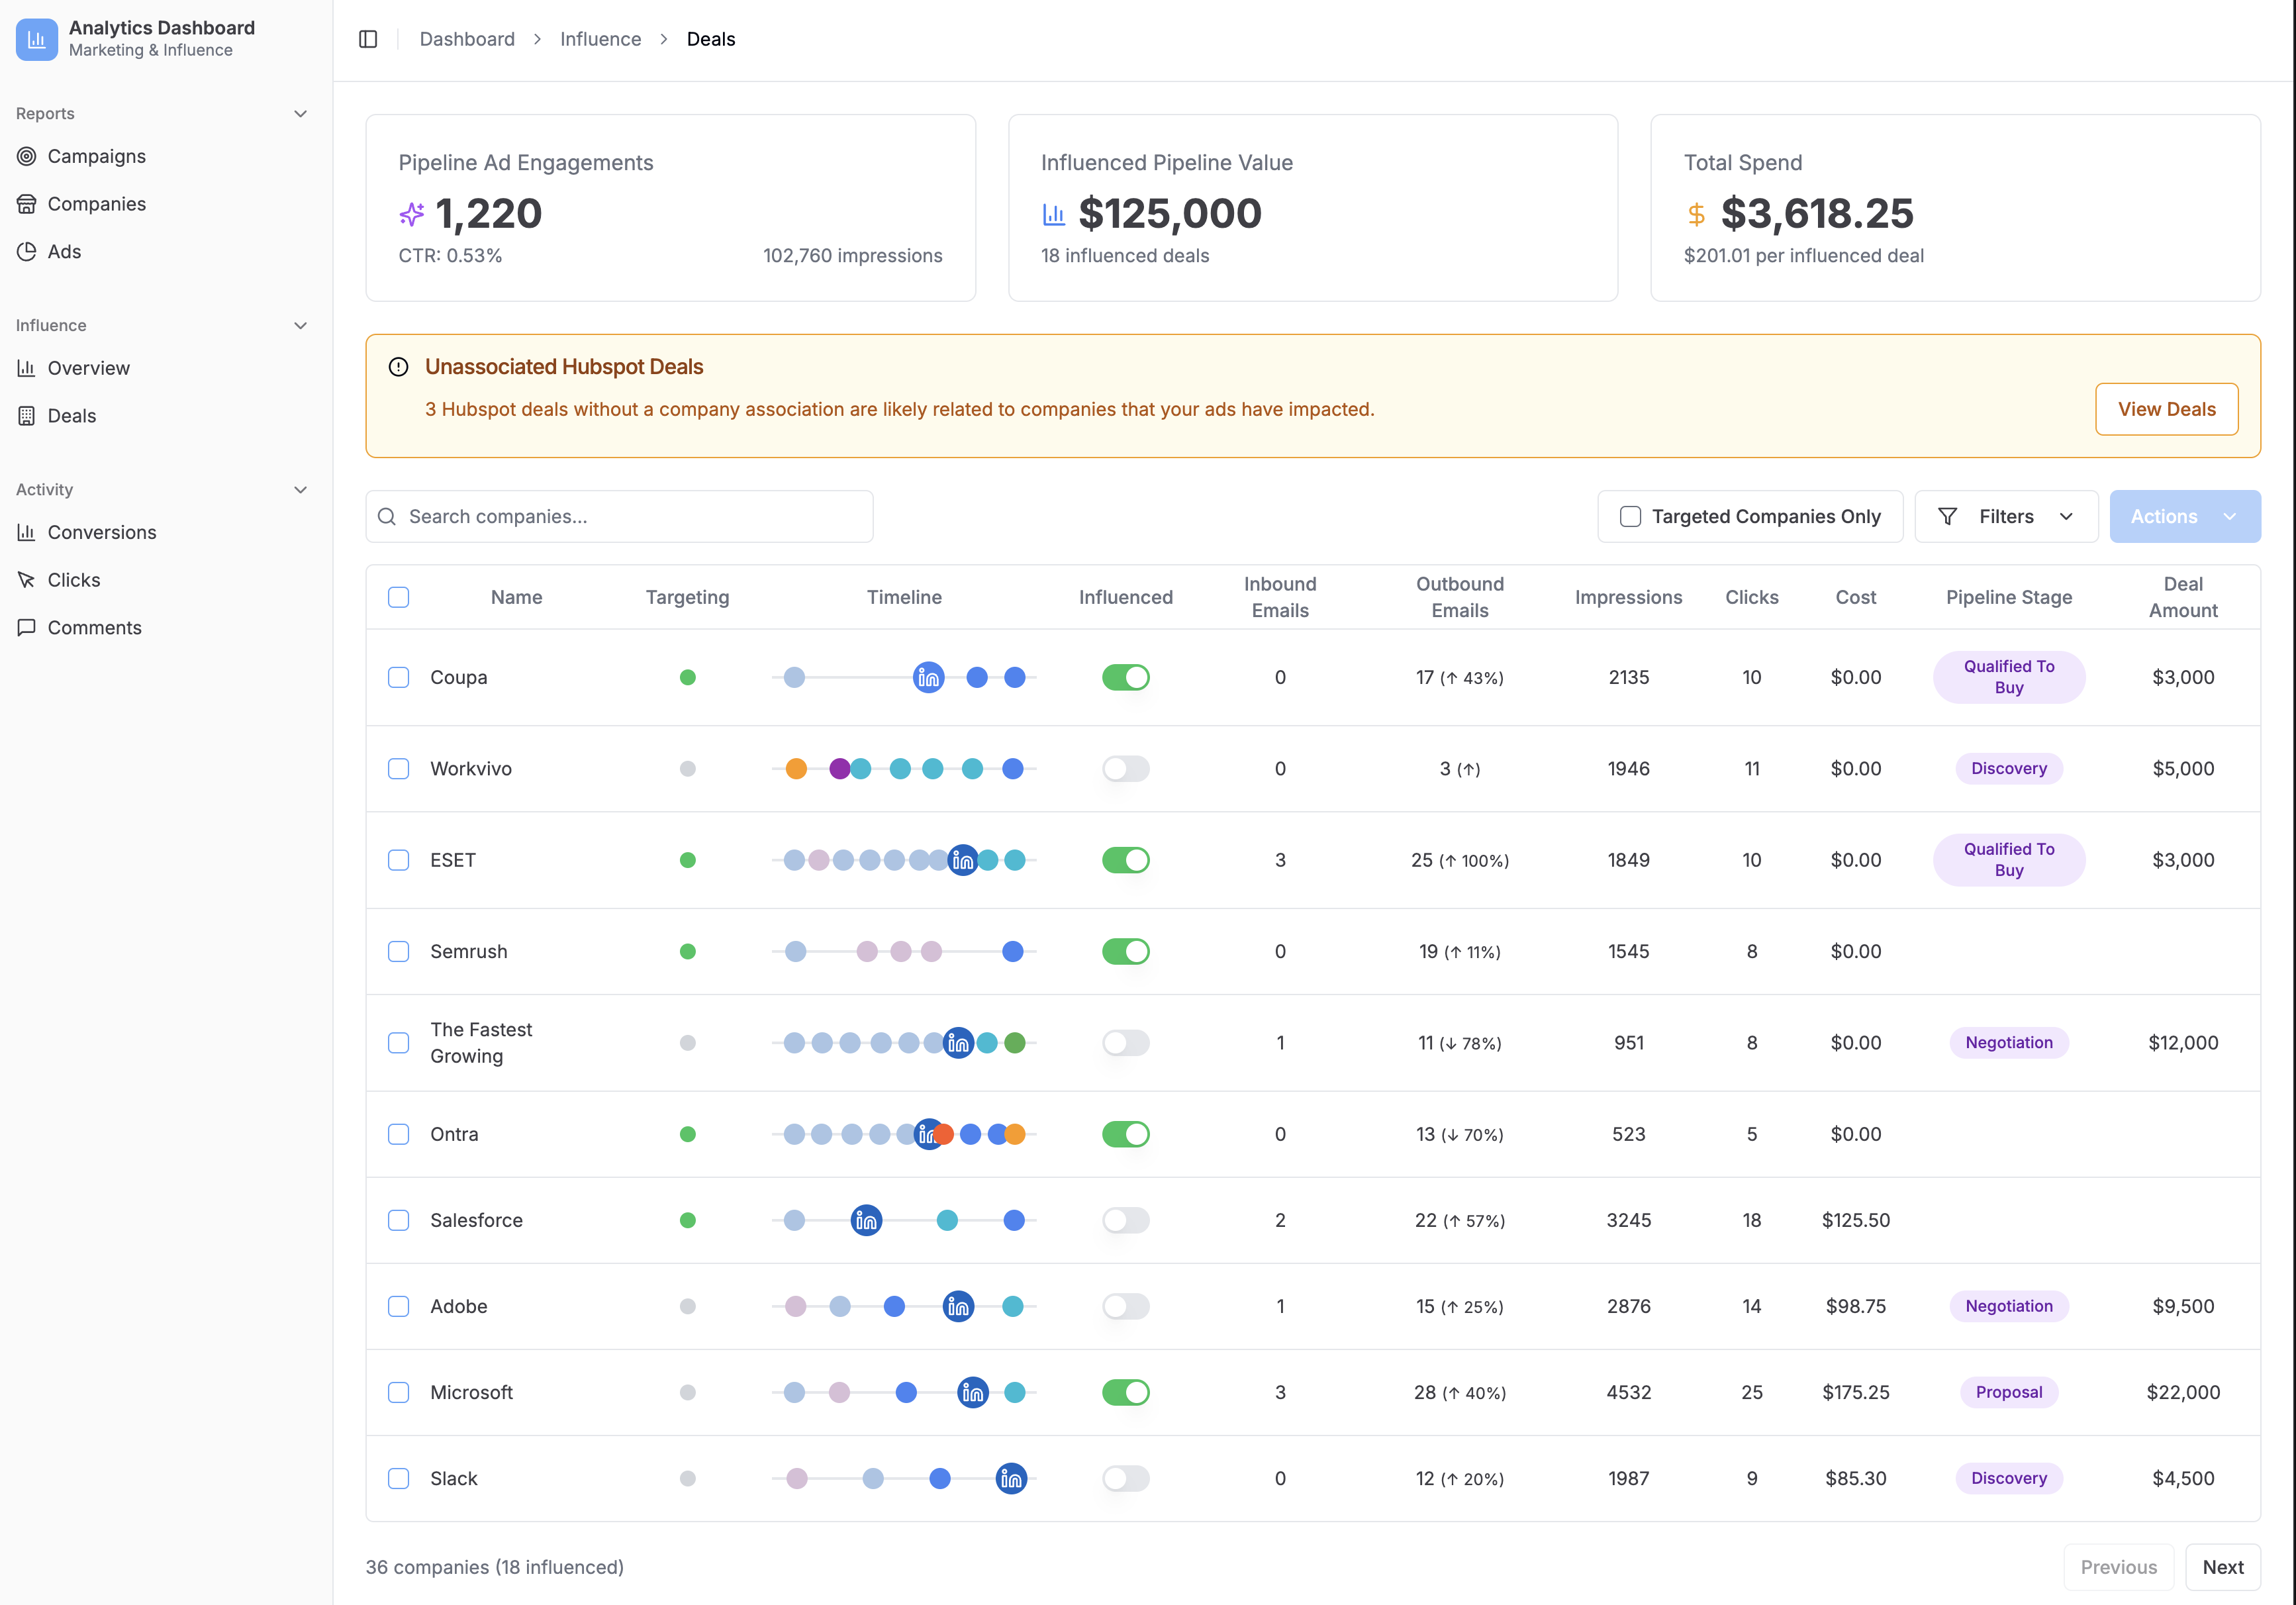Collapse the sidebar using the panel icon
The height and width of the screenshot is (1605, 2296).
click(x=367, y=38)
